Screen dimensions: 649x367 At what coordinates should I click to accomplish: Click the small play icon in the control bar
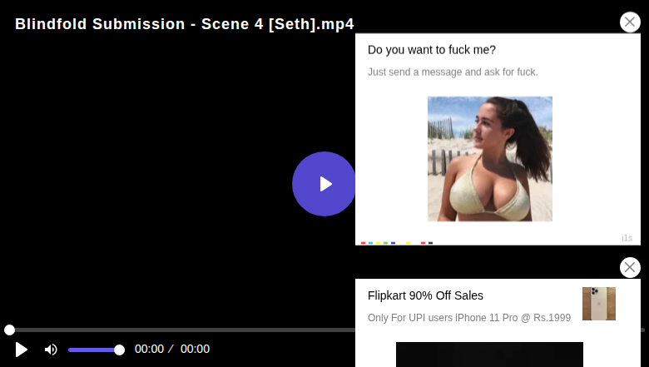(x=21, y=350)
